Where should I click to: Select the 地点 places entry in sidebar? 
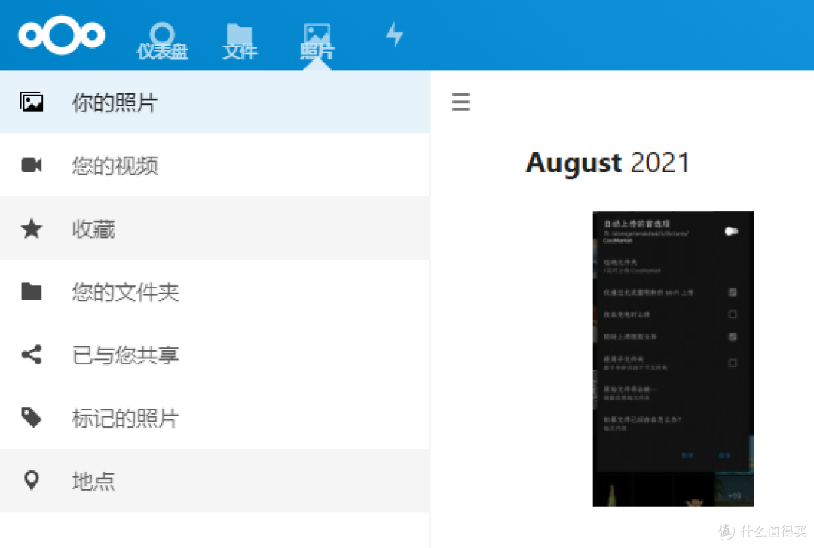[93, 480]
